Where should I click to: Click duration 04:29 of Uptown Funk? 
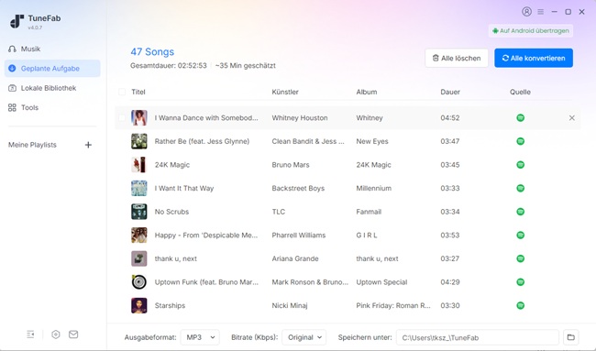(x=450, y=282)
